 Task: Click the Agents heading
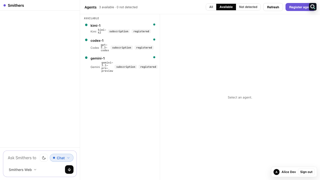click(90, 7)
